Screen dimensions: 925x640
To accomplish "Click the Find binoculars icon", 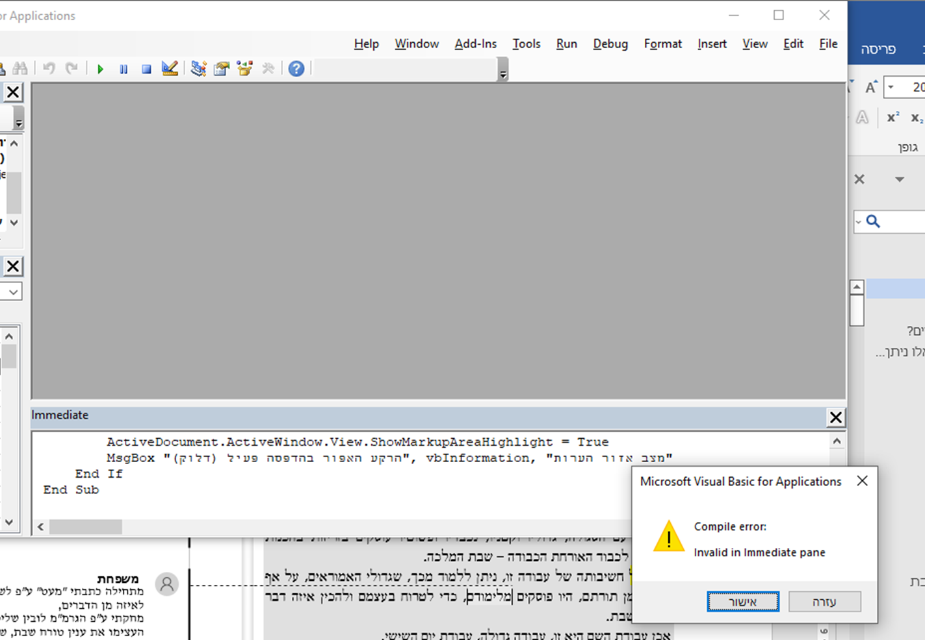I will click(20, 69).
